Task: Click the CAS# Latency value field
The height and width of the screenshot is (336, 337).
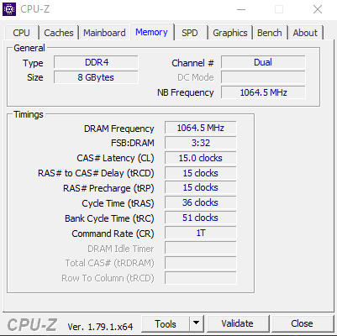Action: pos(201,158)
